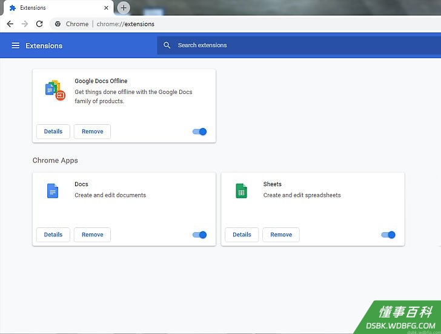Click the browser back arrow
441x334 pixels.
(10, 24)
